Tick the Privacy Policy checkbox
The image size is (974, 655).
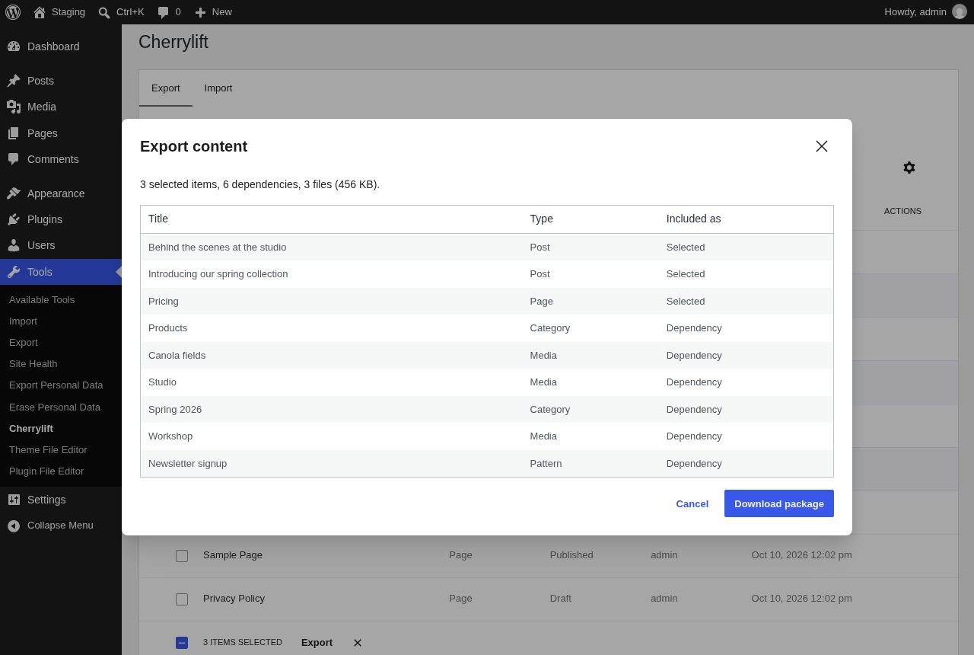point(182,599)
